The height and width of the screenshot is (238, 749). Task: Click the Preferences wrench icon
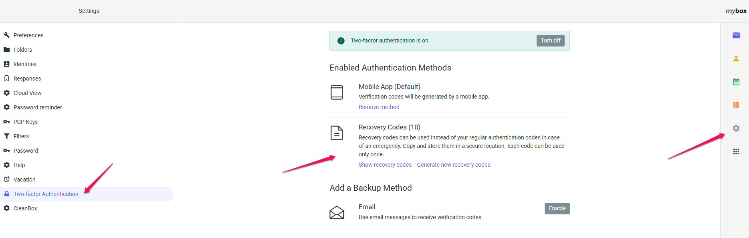(6, 35)
